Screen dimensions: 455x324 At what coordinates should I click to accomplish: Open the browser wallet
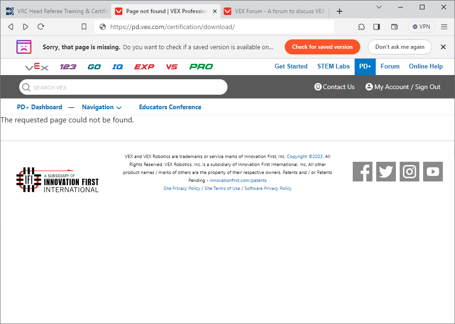[394, 27]
